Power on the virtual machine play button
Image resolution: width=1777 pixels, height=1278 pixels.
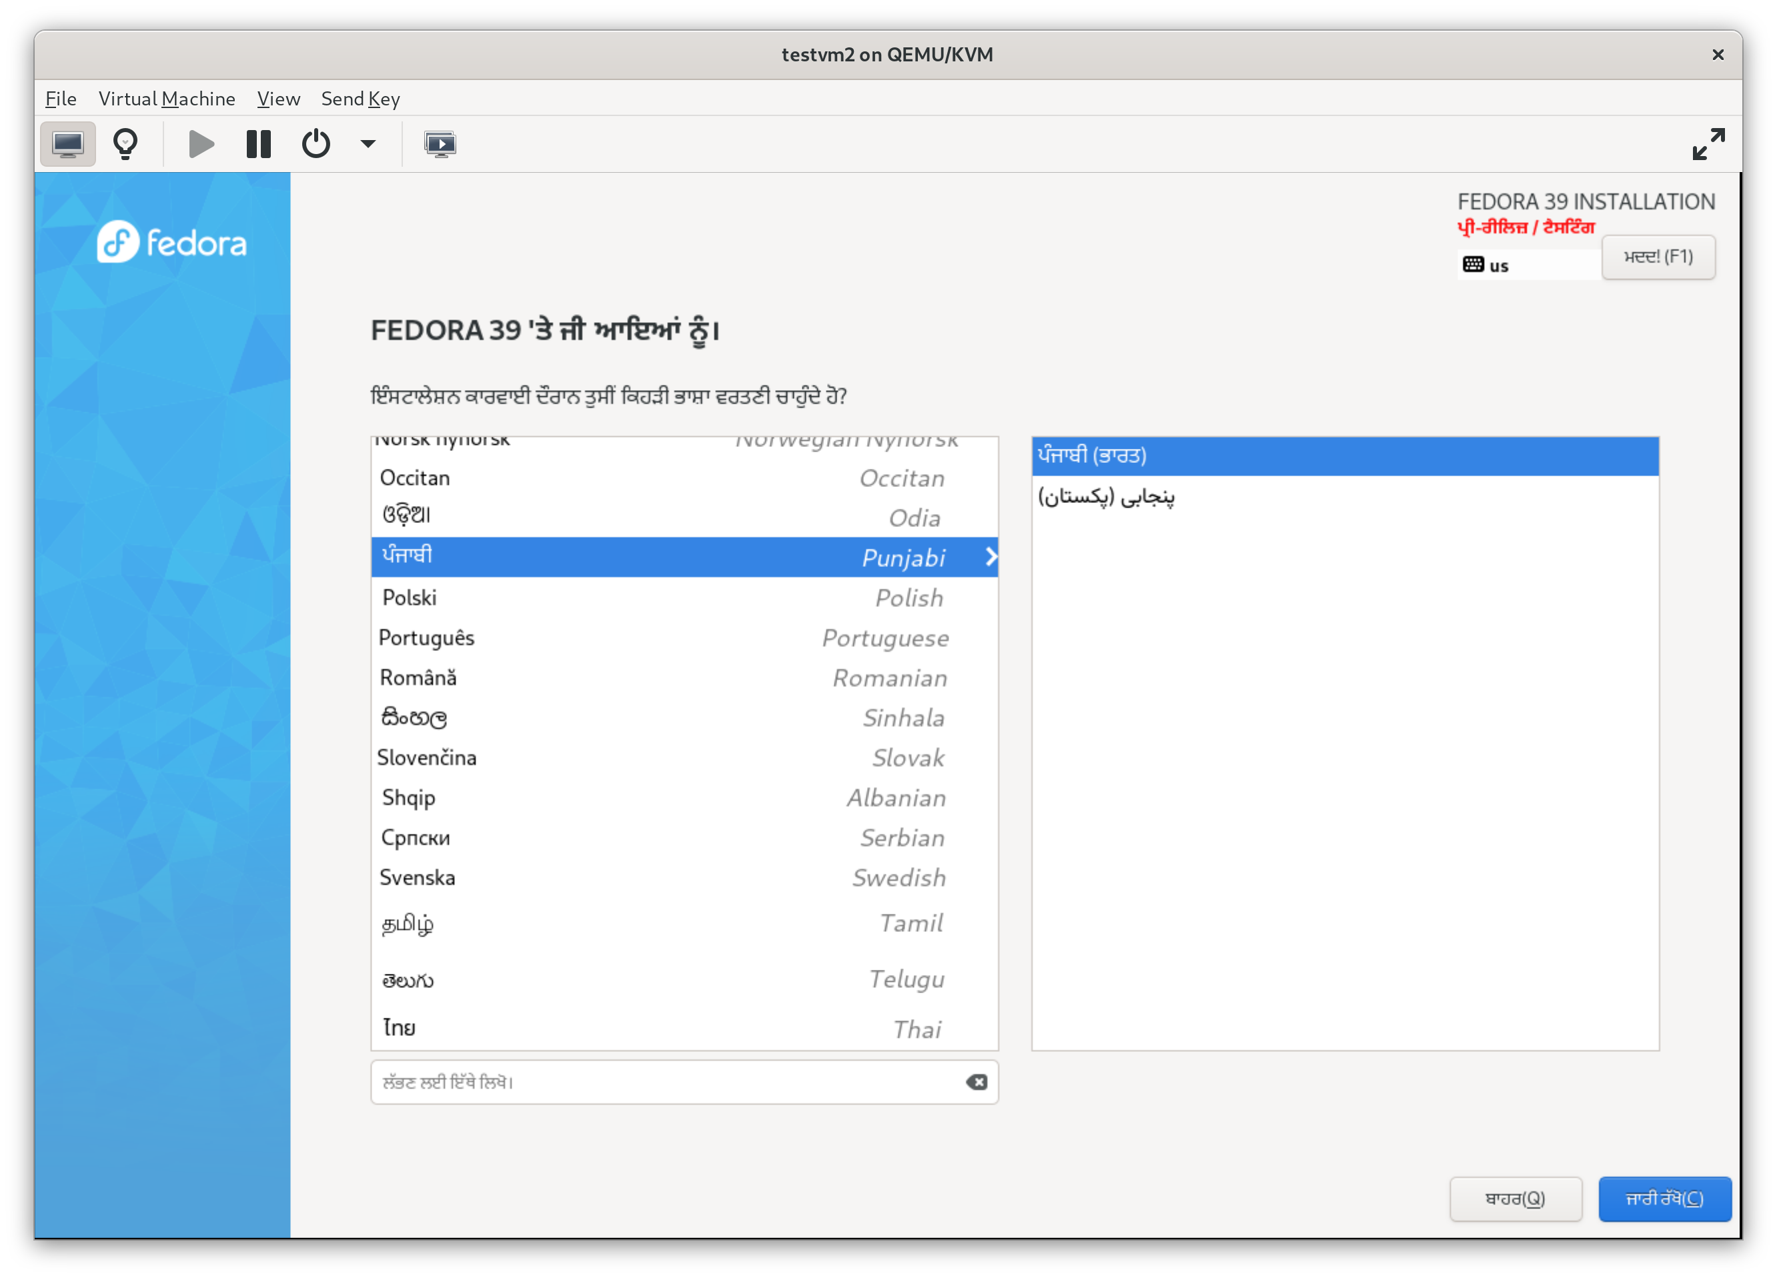coord(201,144)
